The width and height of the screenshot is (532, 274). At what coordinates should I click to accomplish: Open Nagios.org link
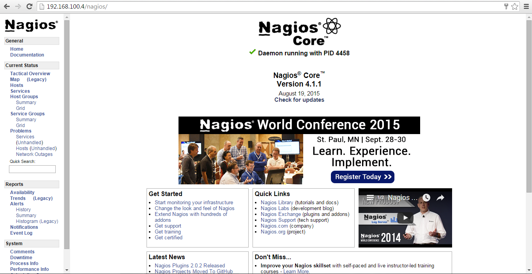[x=273, y=232]
